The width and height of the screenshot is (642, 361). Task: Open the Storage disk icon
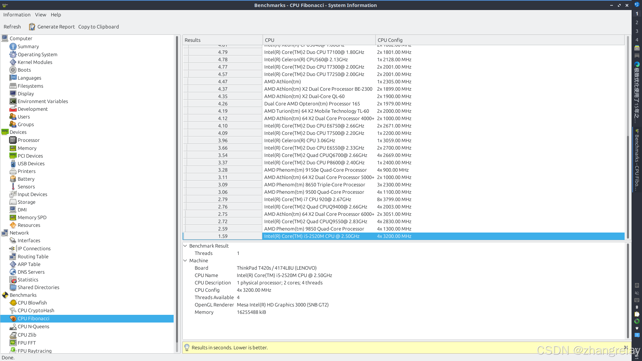13,202
